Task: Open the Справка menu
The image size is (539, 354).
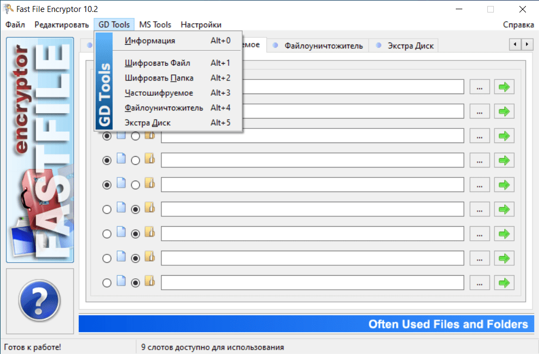Action: tap(518, 25)
